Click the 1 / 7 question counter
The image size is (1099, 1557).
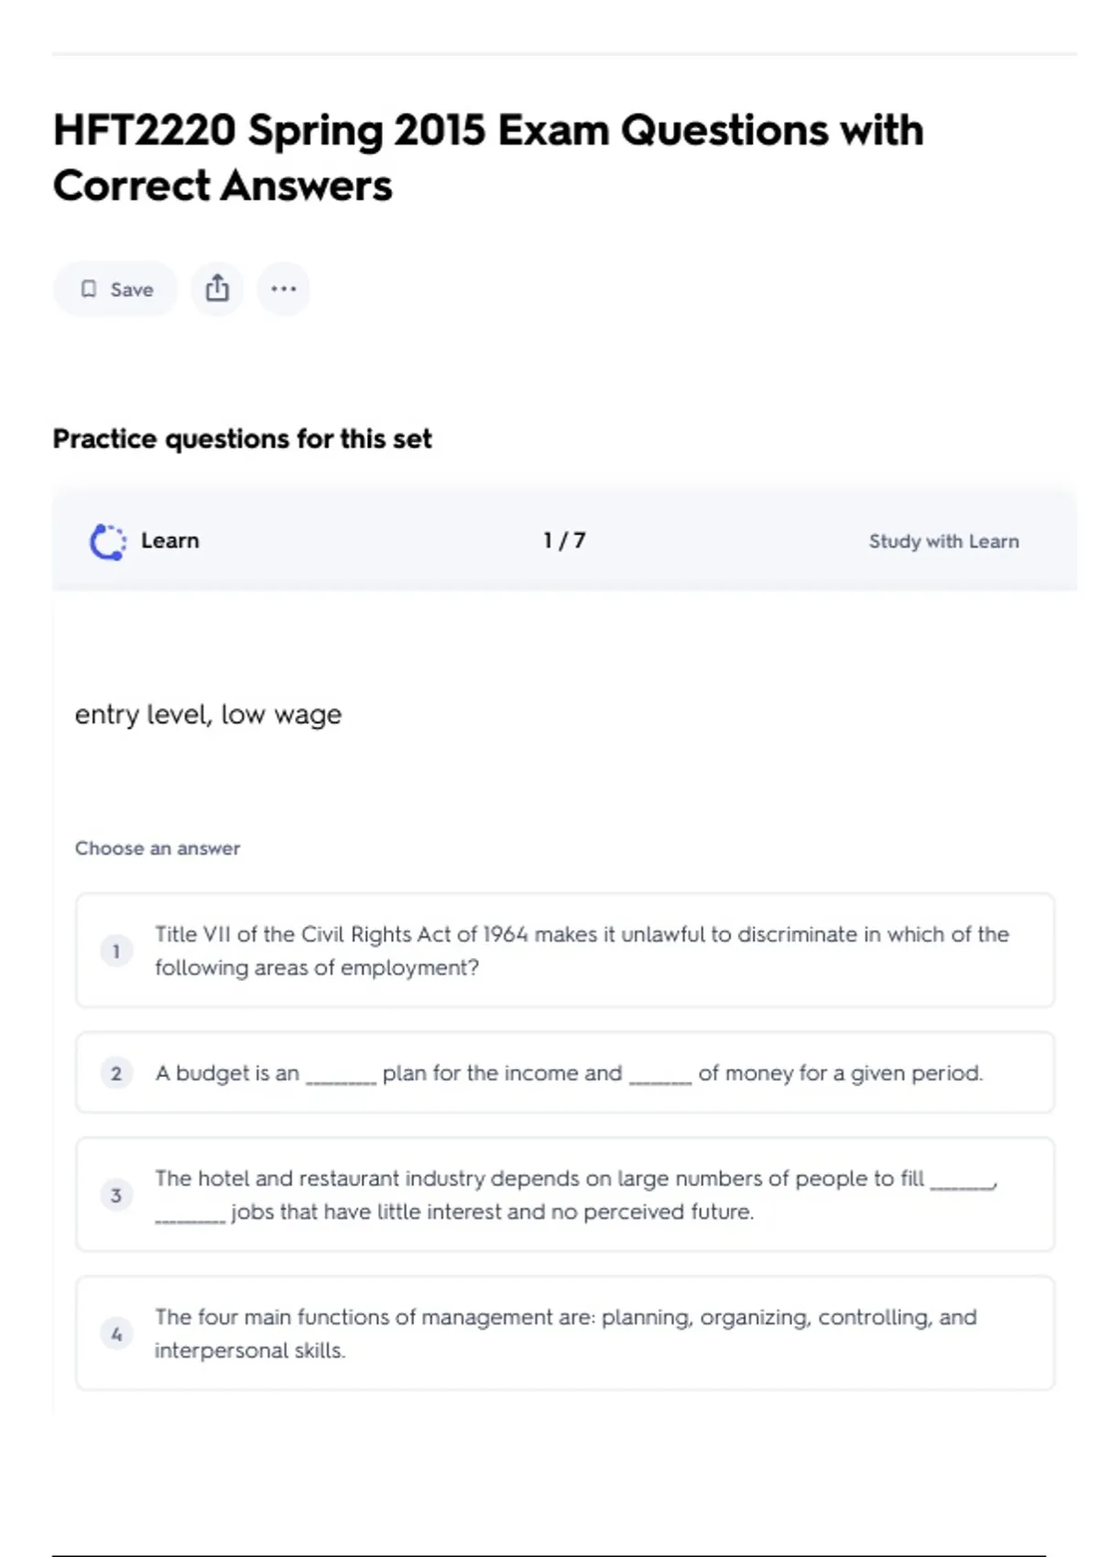click(x=564, y=541)
